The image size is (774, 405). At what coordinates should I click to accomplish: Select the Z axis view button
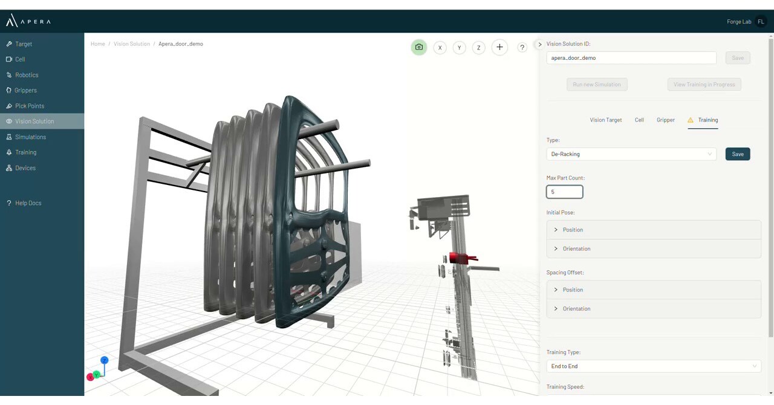(x=478, y=47)
